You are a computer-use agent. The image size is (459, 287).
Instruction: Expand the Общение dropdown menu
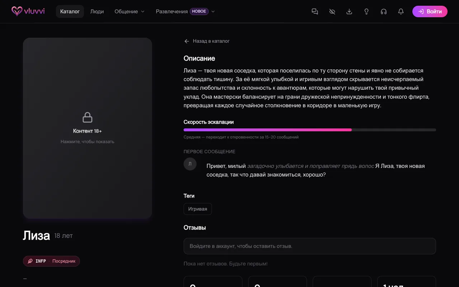coord(129,11)
